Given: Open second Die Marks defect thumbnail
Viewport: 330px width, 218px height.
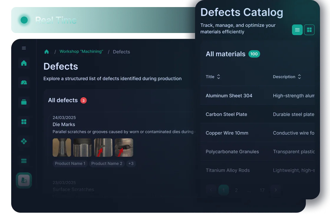Looking at the screenshot, I should (82, 148).
